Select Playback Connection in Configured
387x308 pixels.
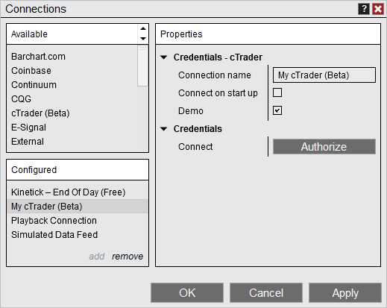[54, 221]
